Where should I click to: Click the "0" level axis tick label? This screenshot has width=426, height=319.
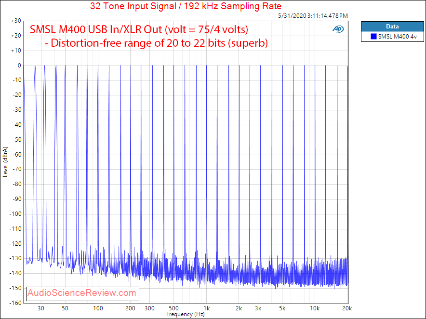click(x=19, y=66)
